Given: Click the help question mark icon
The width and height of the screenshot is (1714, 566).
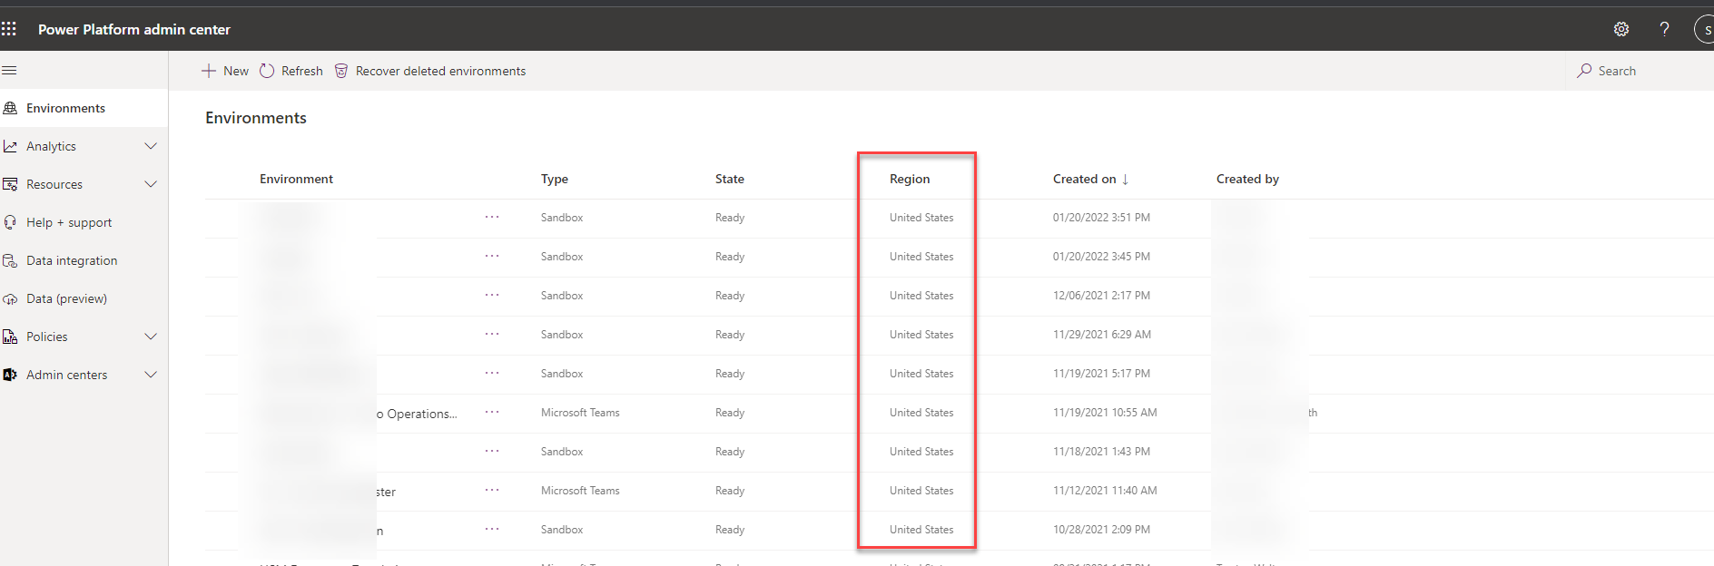Looking at the screenshot, I should pos(1664,29).
